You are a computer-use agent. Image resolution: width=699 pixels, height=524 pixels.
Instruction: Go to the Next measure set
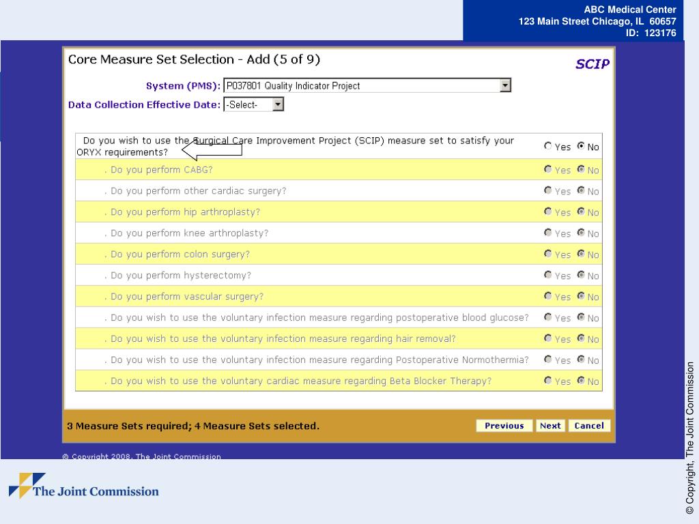pyautogui.click(x=550, y=426)
